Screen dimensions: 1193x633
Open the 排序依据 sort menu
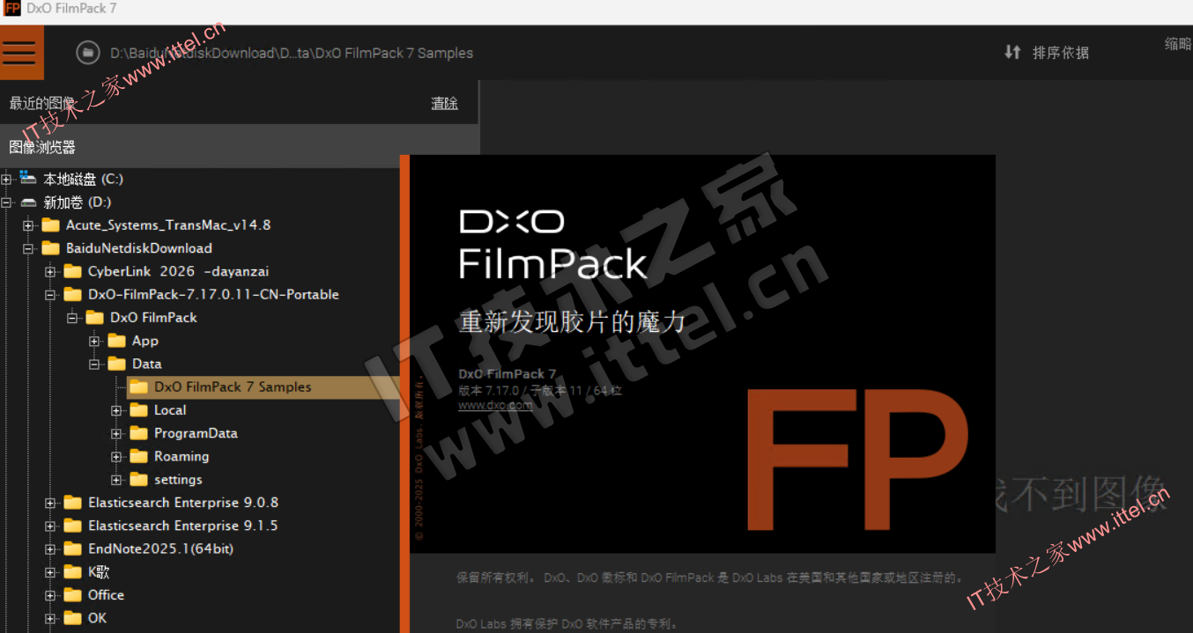pyautogui.click(x=1060, y=53)
